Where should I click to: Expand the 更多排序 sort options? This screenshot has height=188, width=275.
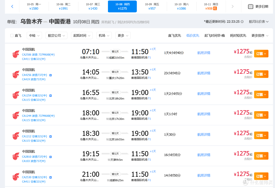click(260, 36)
